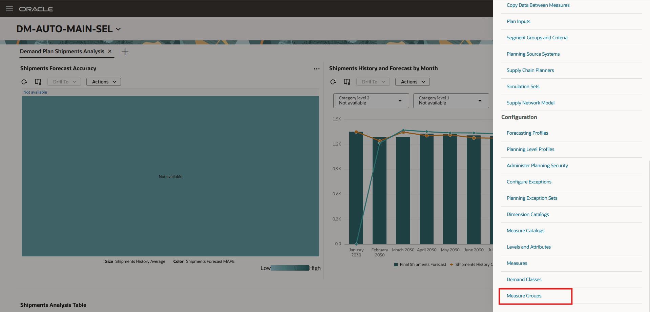650x312 pixels.
Task: Refresh the Shipments Forecast Accuracy chart
Action: (24, 82)
